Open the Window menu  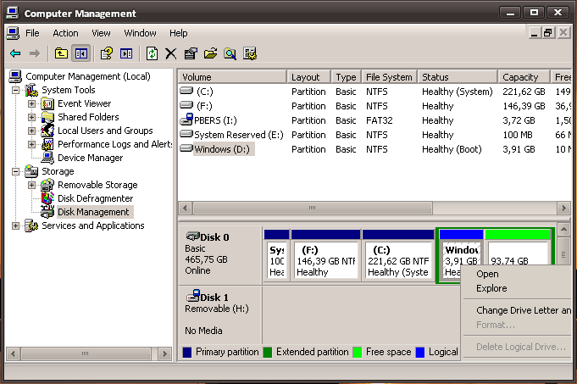[140, 33]
